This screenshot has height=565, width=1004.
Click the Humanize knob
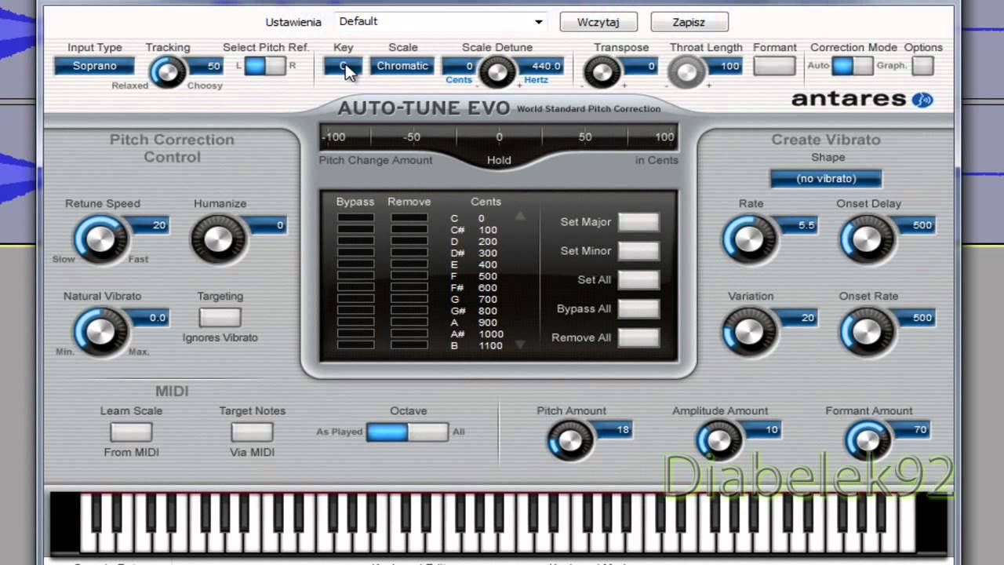[218, 239]
